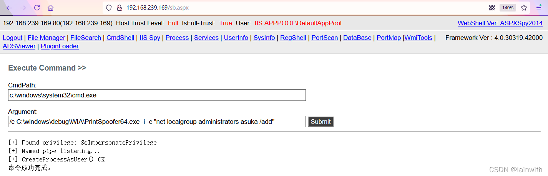Click the Host Trust Level 'Full' value
This screenshot has height=176, width=548.
173,23
